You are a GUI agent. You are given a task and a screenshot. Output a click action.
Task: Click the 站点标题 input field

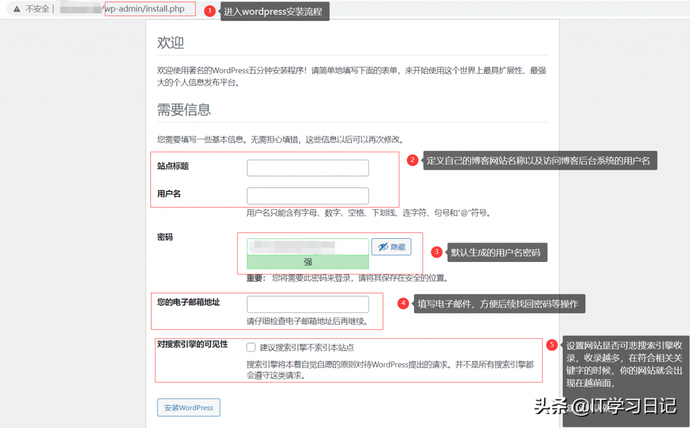(307, 168)
